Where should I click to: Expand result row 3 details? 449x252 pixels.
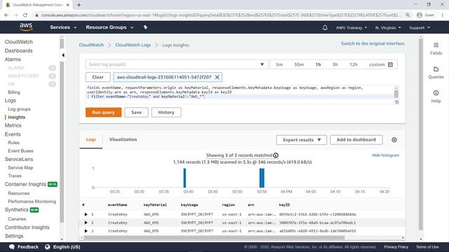(x=86, y=231)
